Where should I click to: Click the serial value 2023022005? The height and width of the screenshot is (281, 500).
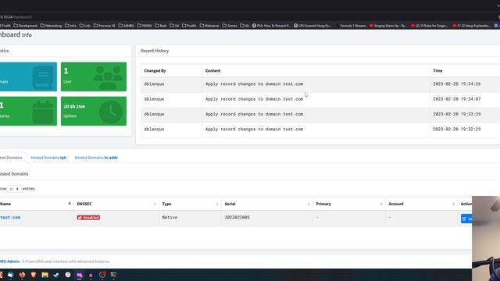tap(237, 217)
